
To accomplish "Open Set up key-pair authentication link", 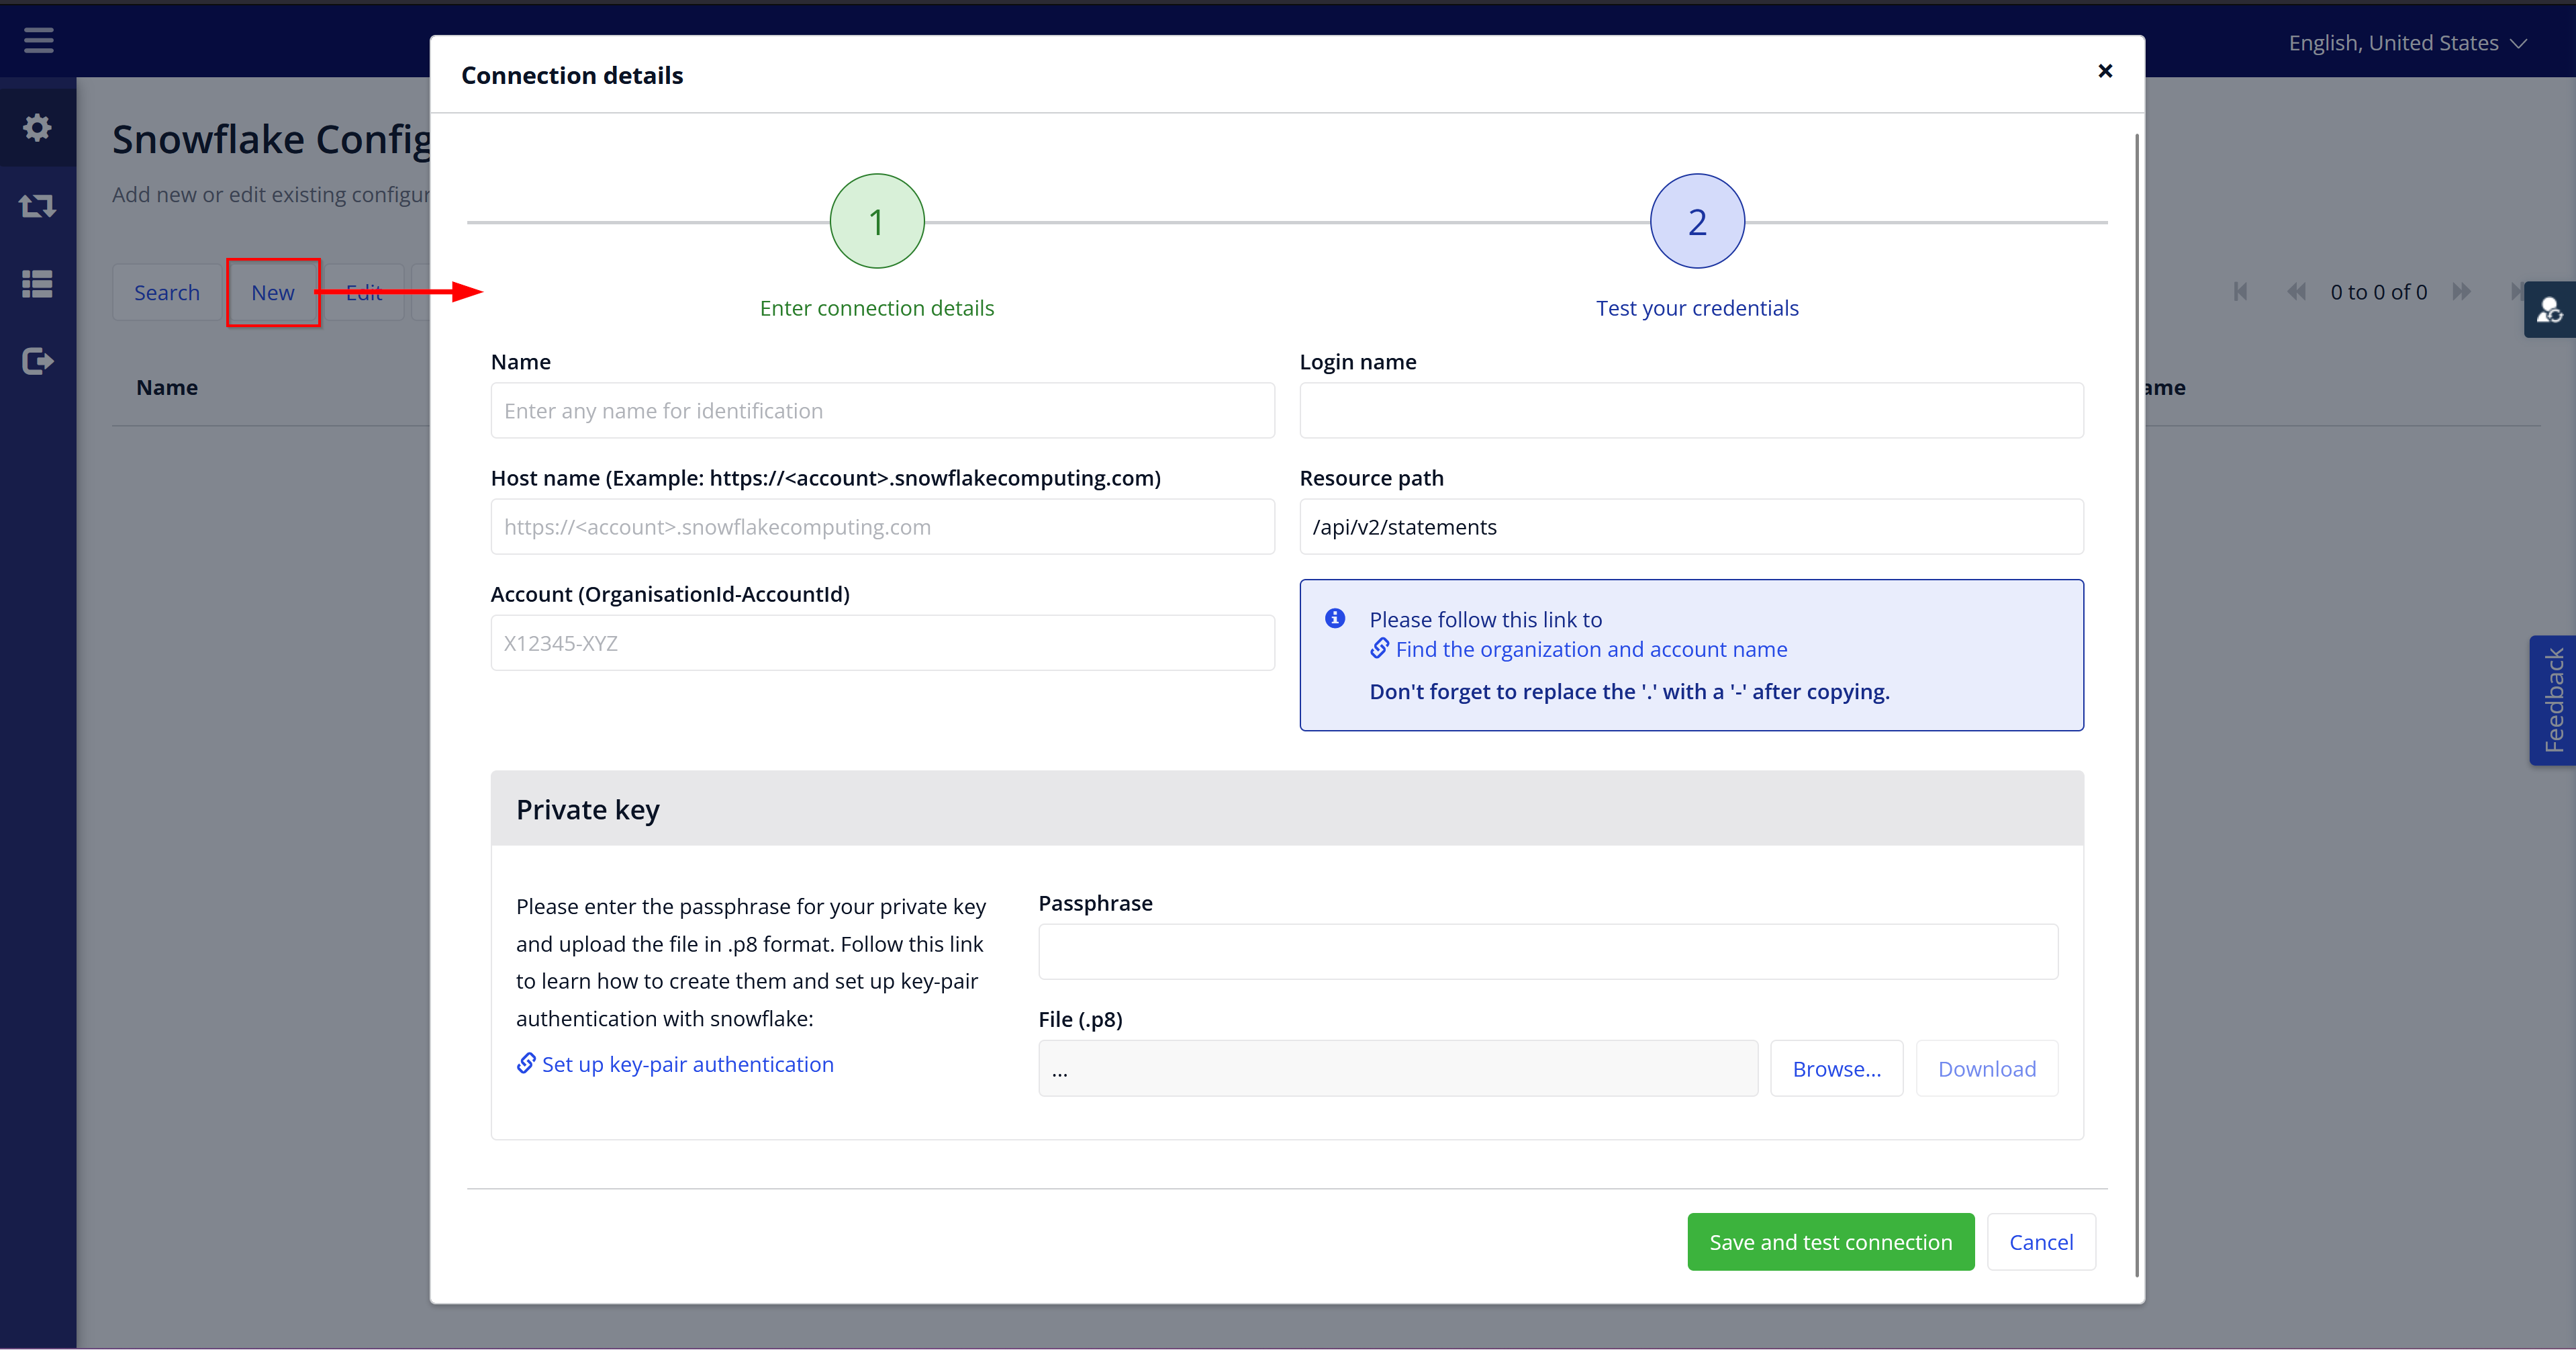I will click(687, 1065).
